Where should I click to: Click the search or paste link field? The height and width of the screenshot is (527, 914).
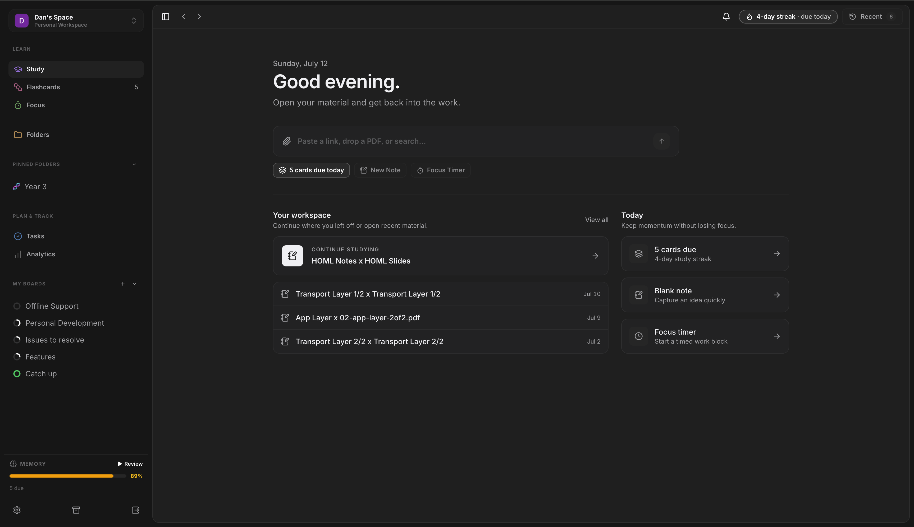[476, 141]
